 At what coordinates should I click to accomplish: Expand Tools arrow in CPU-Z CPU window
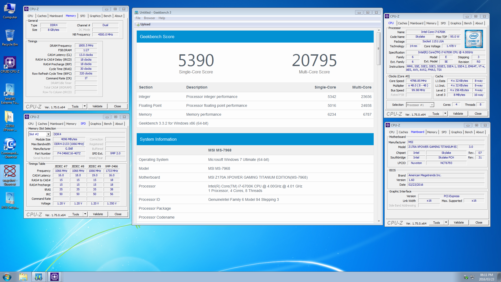[445, 114]
